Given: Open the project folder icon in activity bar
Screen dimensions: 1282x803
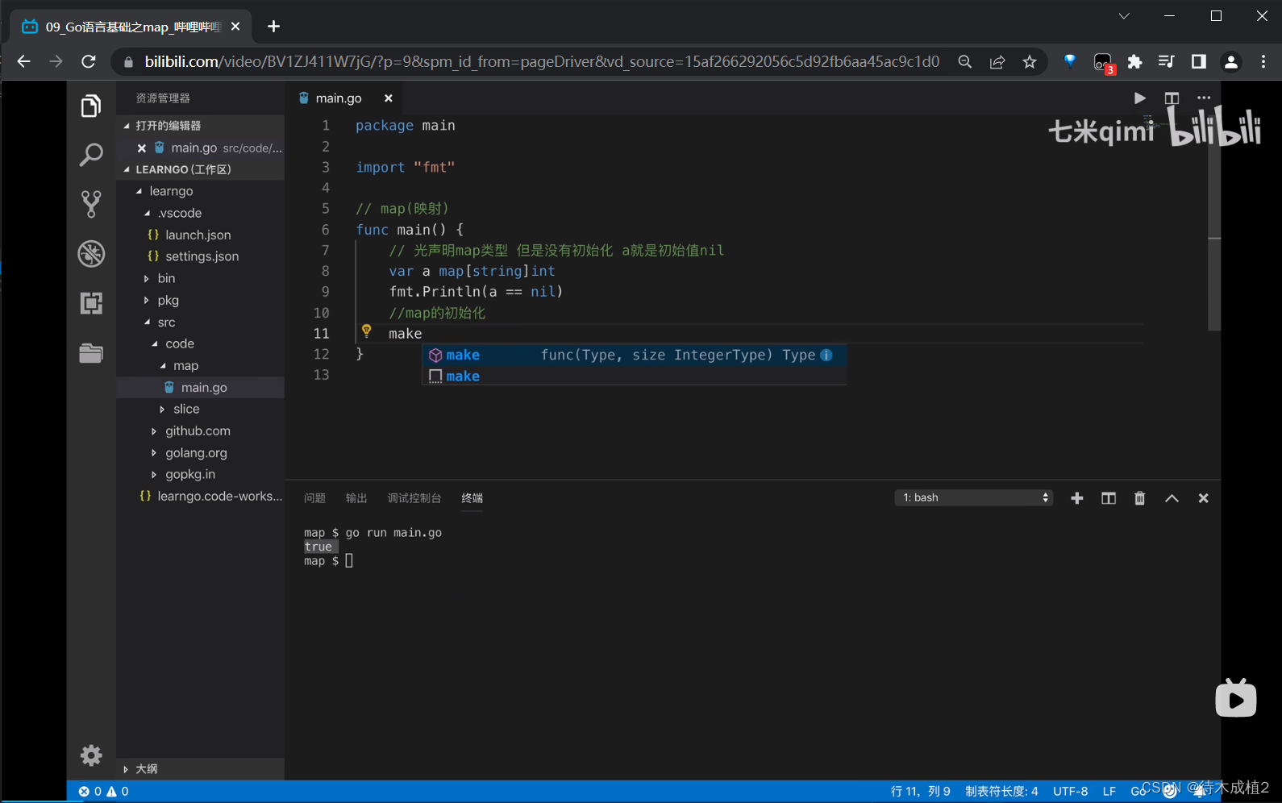Looking at the screenshot, I should 91,353.
